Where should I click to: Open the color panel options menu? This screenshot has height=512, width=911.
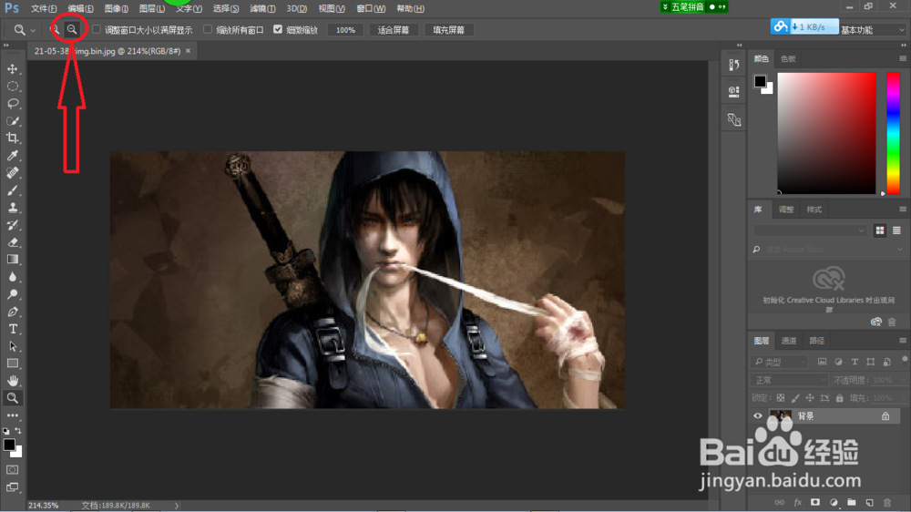click(x=902, y=58)
